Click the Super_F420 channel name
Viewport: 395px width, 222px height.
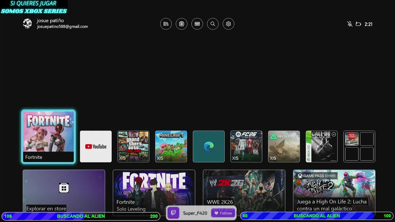[195, 213]
